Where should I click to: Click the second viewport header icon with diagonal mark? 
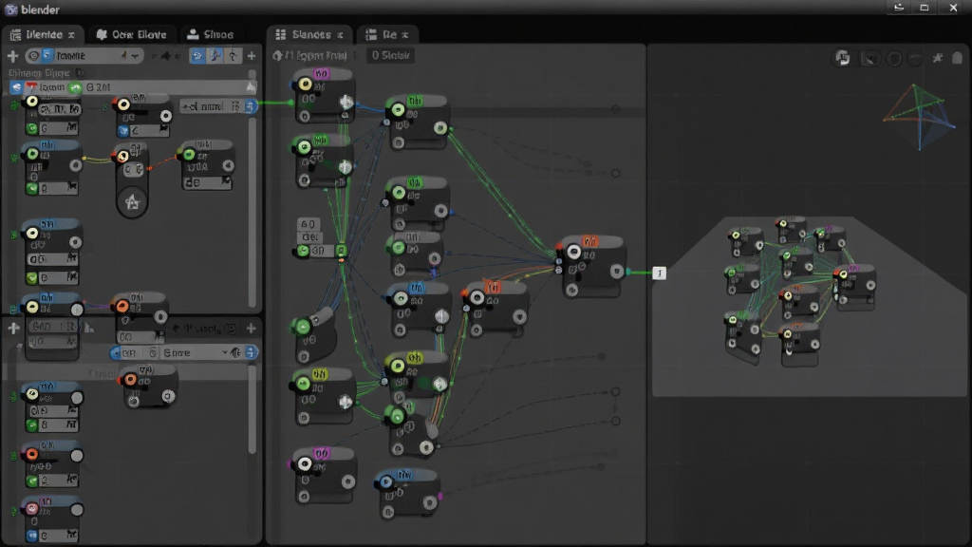(870, 59)
